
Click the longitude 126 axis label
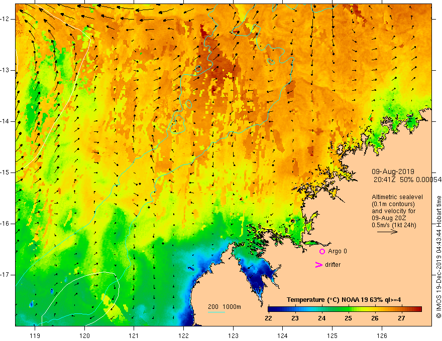coord(382,335)
